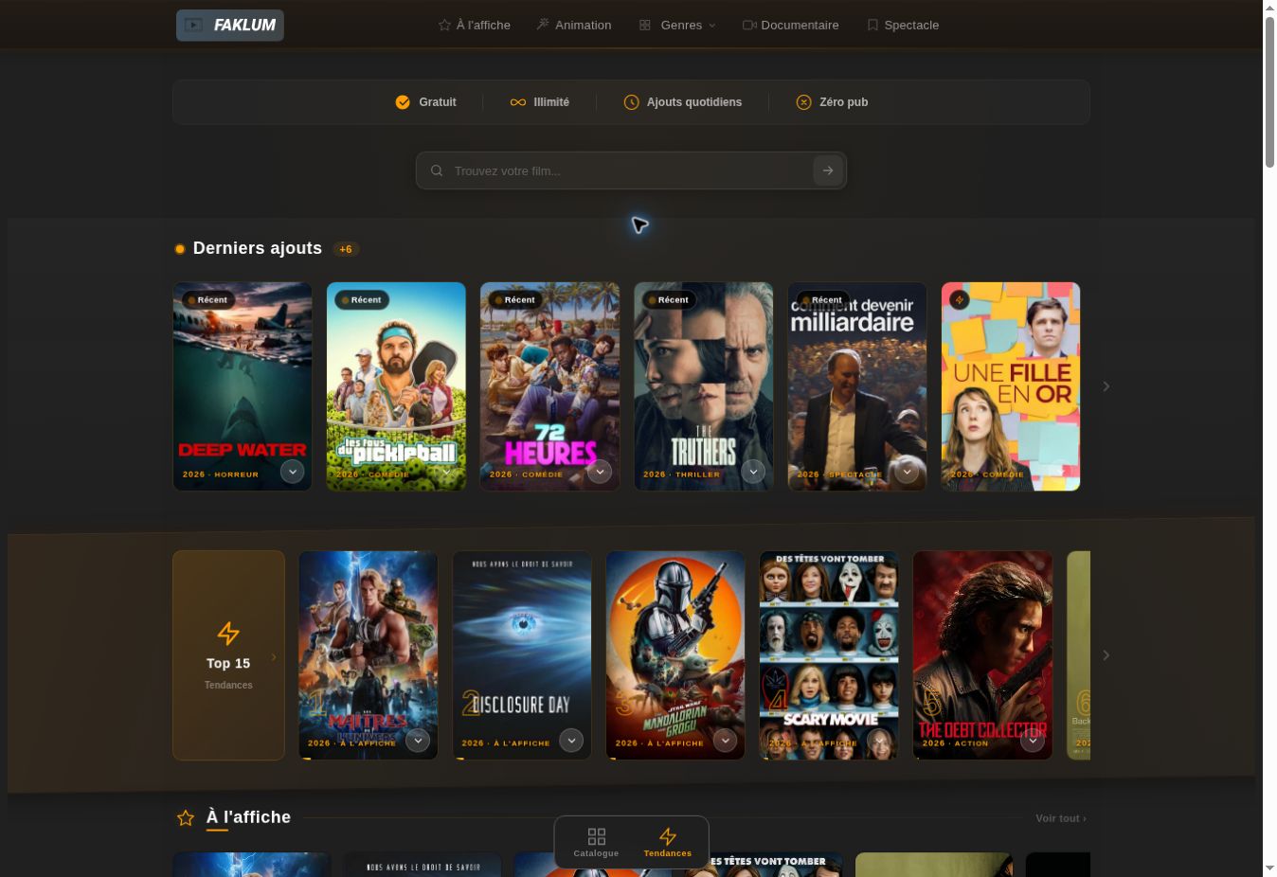This screenshot has width=1277, height=877.
Task: Click the lightning badge on Une Fille en Or
Action: click(960, 299)
